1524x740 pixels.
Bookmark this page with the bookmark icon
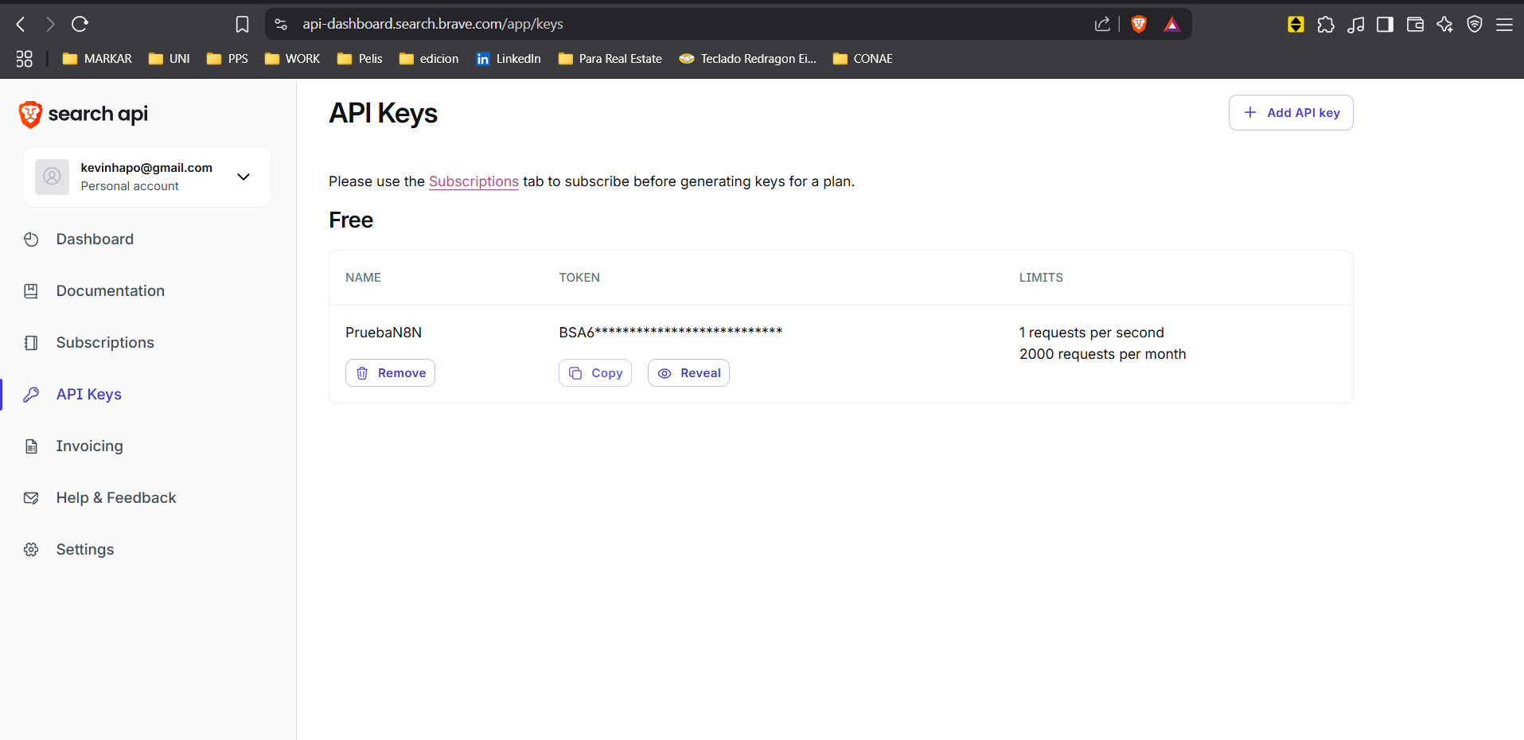[x=242, y=25]
